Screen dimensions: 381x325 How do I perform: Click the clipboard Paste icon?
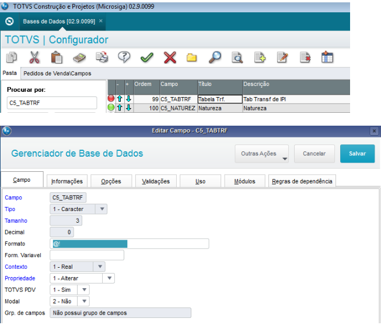57,57
